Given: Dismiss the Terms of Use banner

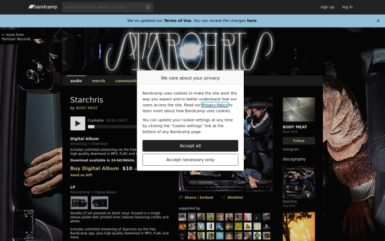Looking at the screenshot, I should [x=378, y=21].
